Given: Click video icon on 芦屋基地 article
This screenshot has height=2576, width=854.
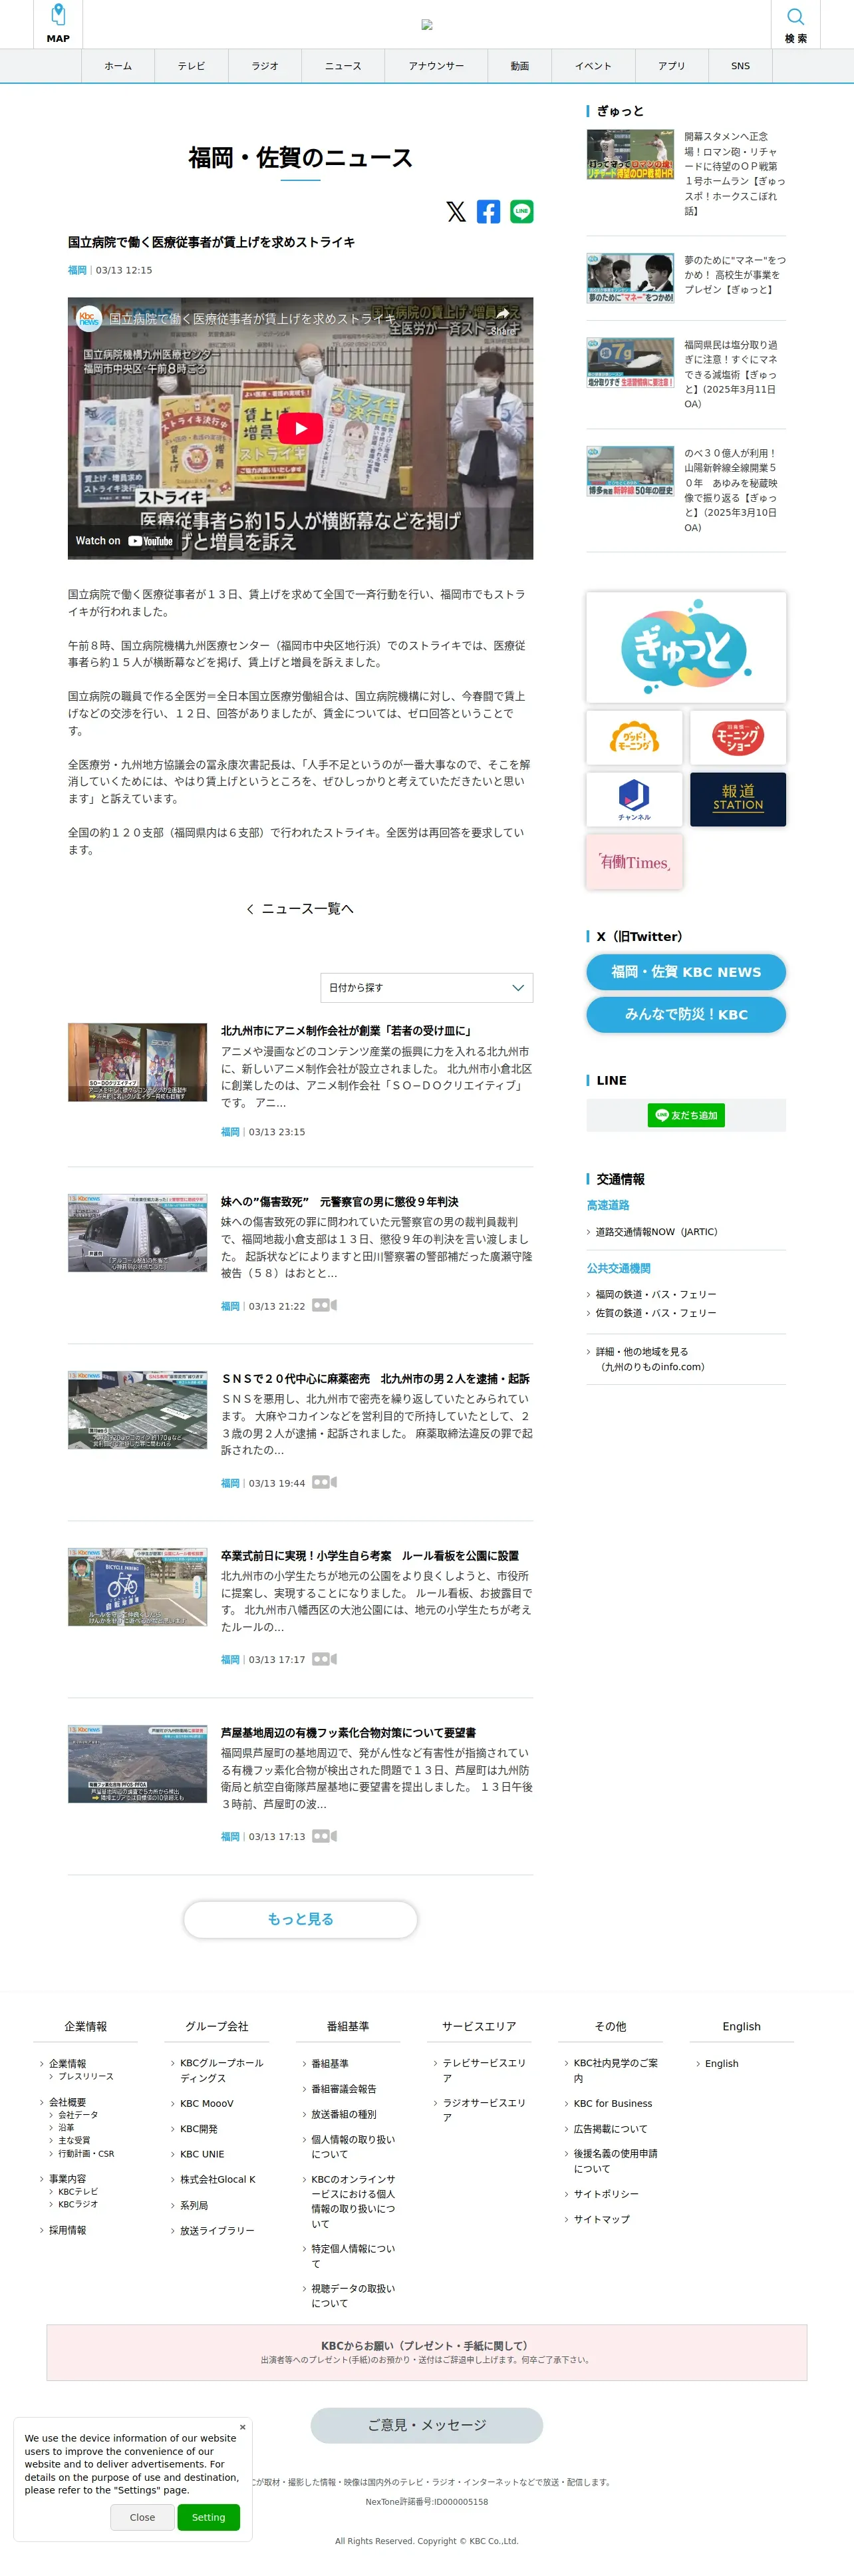Looking at the screenshot, I should pyautogui.click(x=324, y=1836).
